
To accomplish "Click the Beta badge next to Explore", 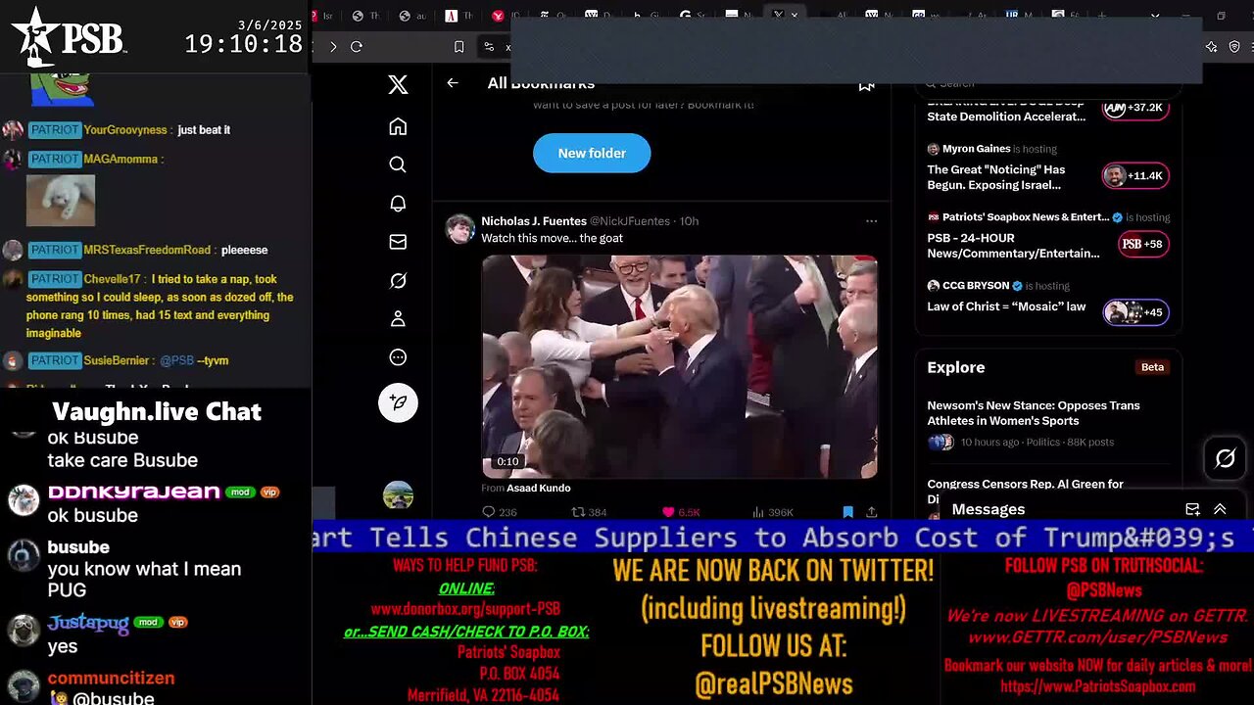I will [1152, 367].
